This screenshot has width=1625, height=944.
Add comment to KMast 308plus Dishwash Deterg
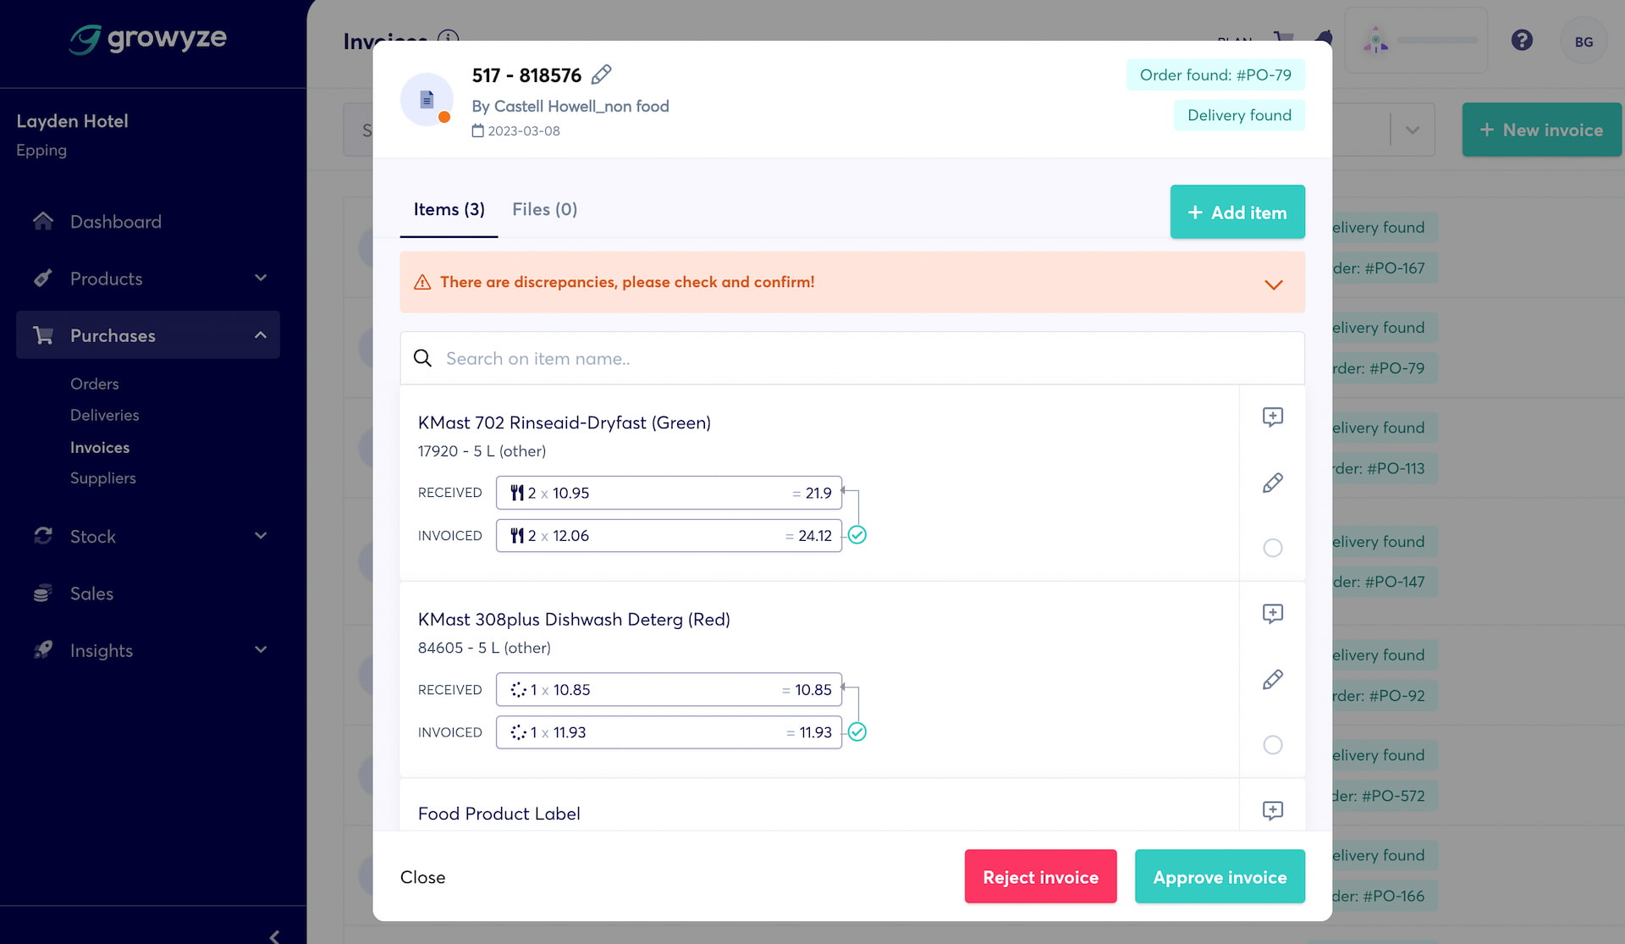pos(1272,613)
